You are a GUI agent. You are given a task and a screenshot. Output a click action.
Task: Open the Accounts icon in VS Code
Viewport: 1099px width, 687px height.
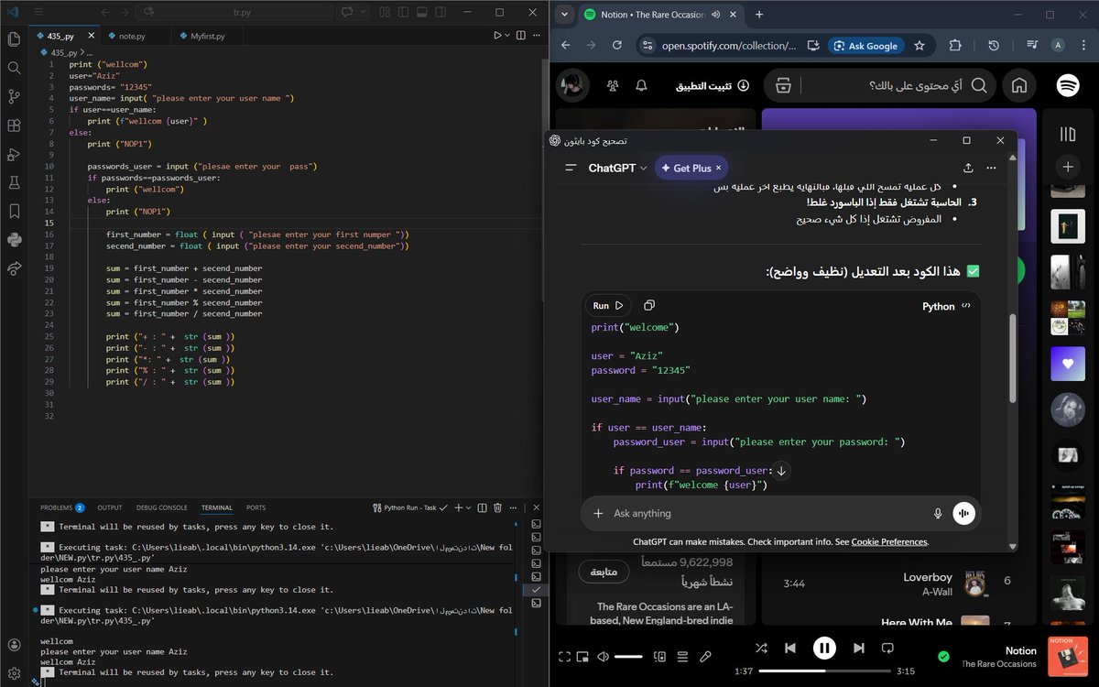[x=14, y=645]
